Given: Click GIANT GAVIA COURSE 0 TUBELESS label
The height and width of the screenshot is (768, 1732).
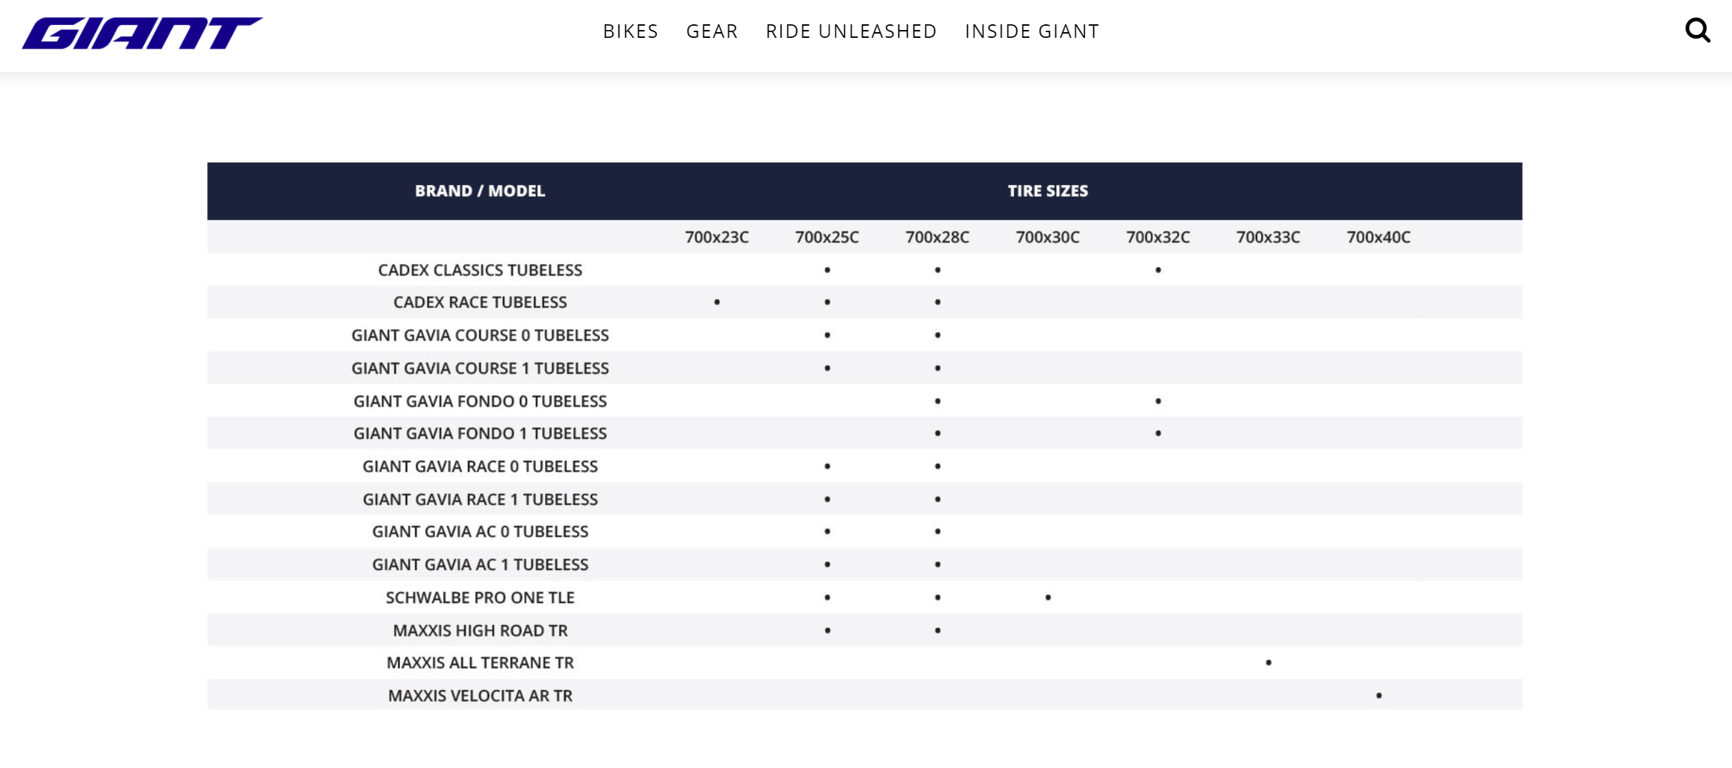Looking at the screenshot, I should pyautogui.click(x=480, y=335).
